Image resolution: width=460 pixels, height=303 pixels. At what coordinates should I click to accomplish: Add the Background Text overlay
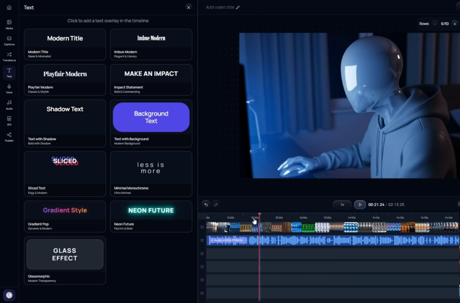tap(151, 123)
